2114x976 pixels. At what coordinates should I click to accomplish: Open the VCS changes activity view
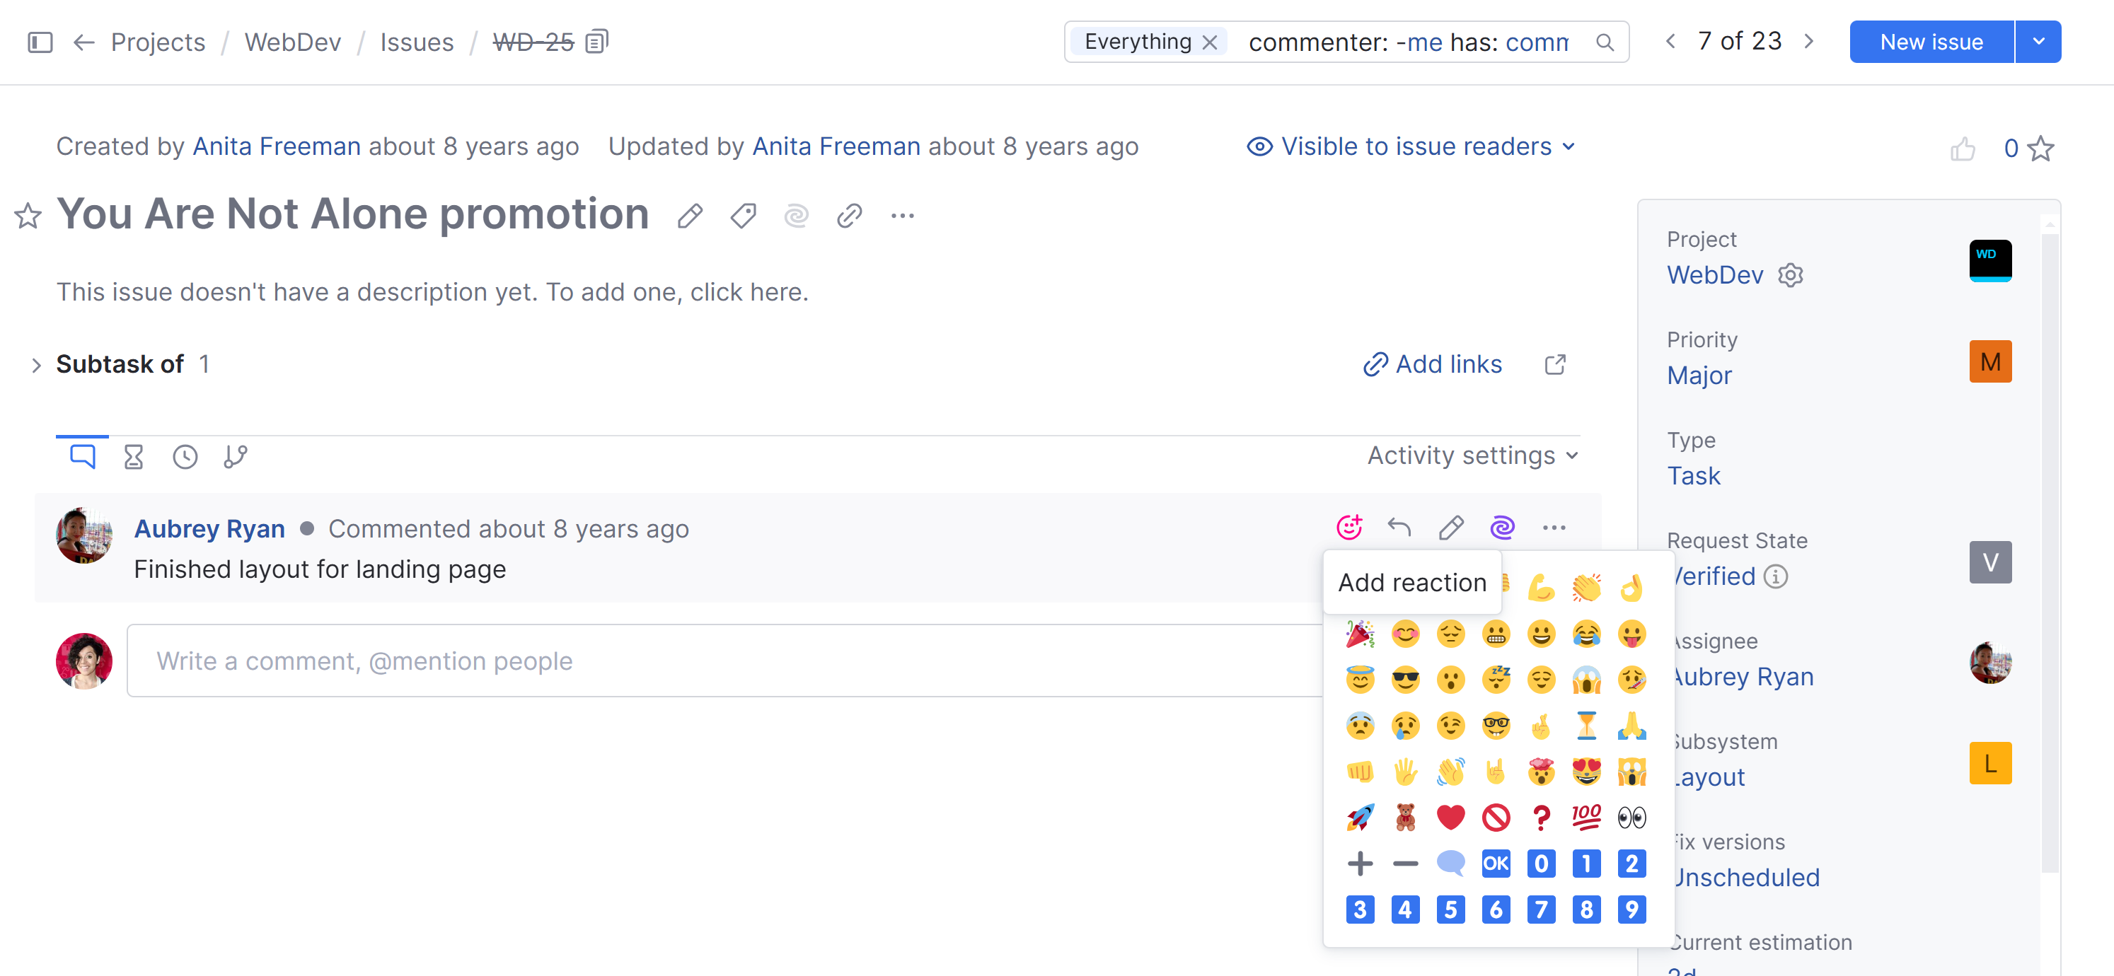tap(235, 456)
